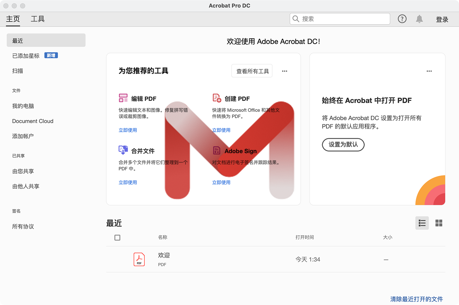Image resolution: width=459 pixels, height=305 pixels.
Task: Switch to the 工具 tab
Action: [38, 19]
